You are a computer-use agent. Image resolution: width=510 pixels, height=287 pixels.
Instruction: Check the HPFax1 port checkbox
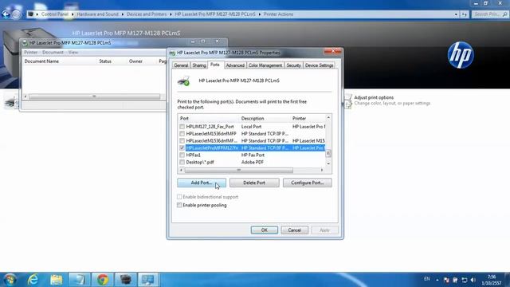click(x=182, y=155)
